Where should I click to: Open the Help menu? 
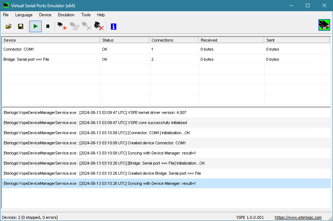coord(101,15)
